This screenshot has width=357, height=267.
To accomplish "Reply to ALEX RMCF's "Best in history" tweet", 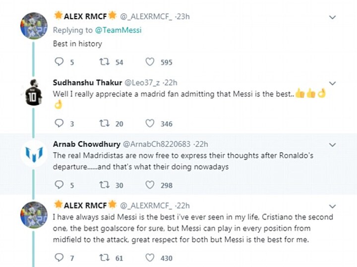I will click(x=59, y=62).
